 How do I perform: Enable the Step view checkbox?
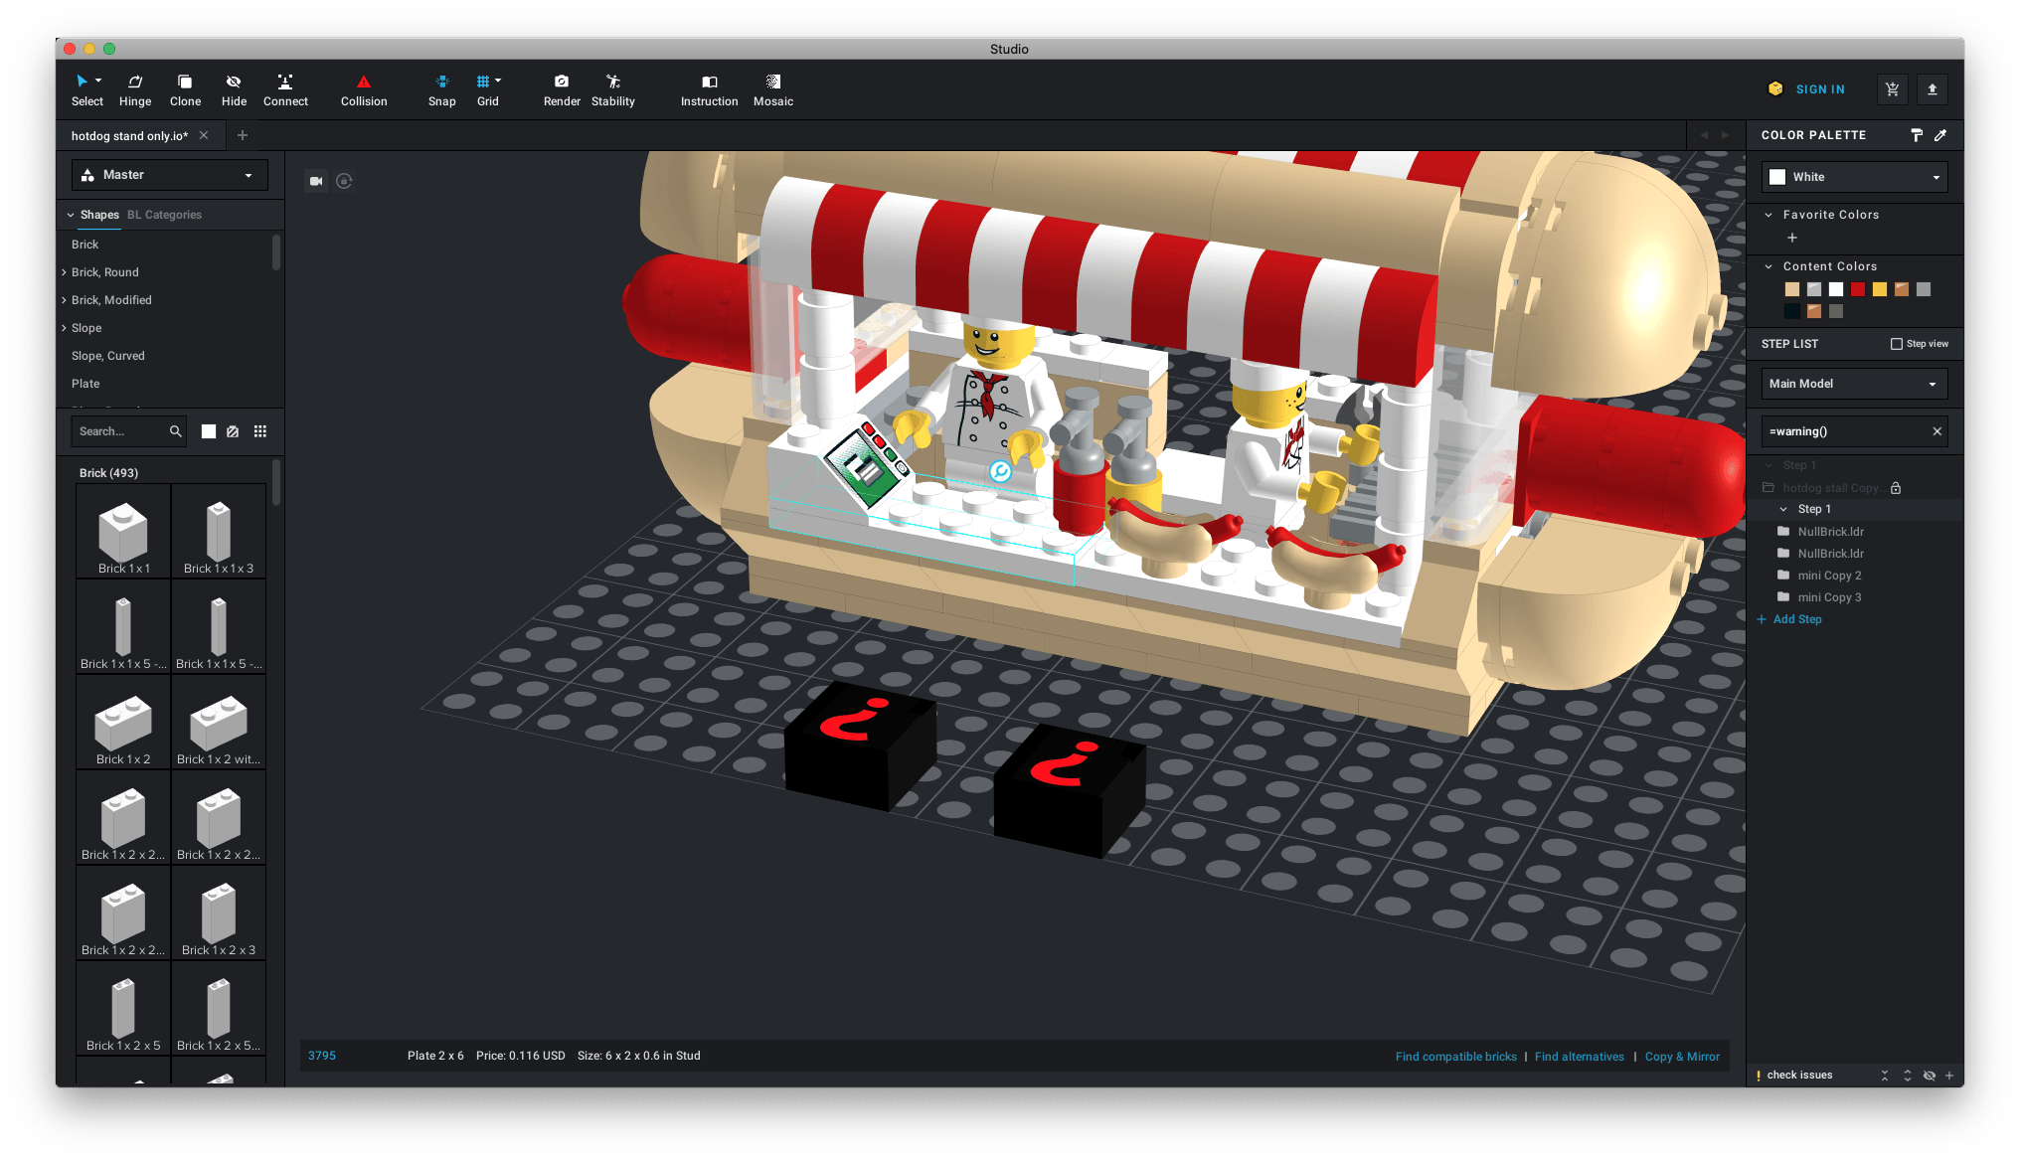click(1896, 344)
